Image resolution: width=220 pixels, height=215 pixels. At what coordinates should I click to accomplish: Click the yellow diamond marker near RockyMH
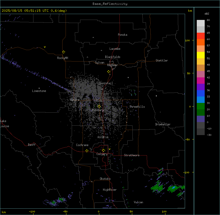point(64,52)
